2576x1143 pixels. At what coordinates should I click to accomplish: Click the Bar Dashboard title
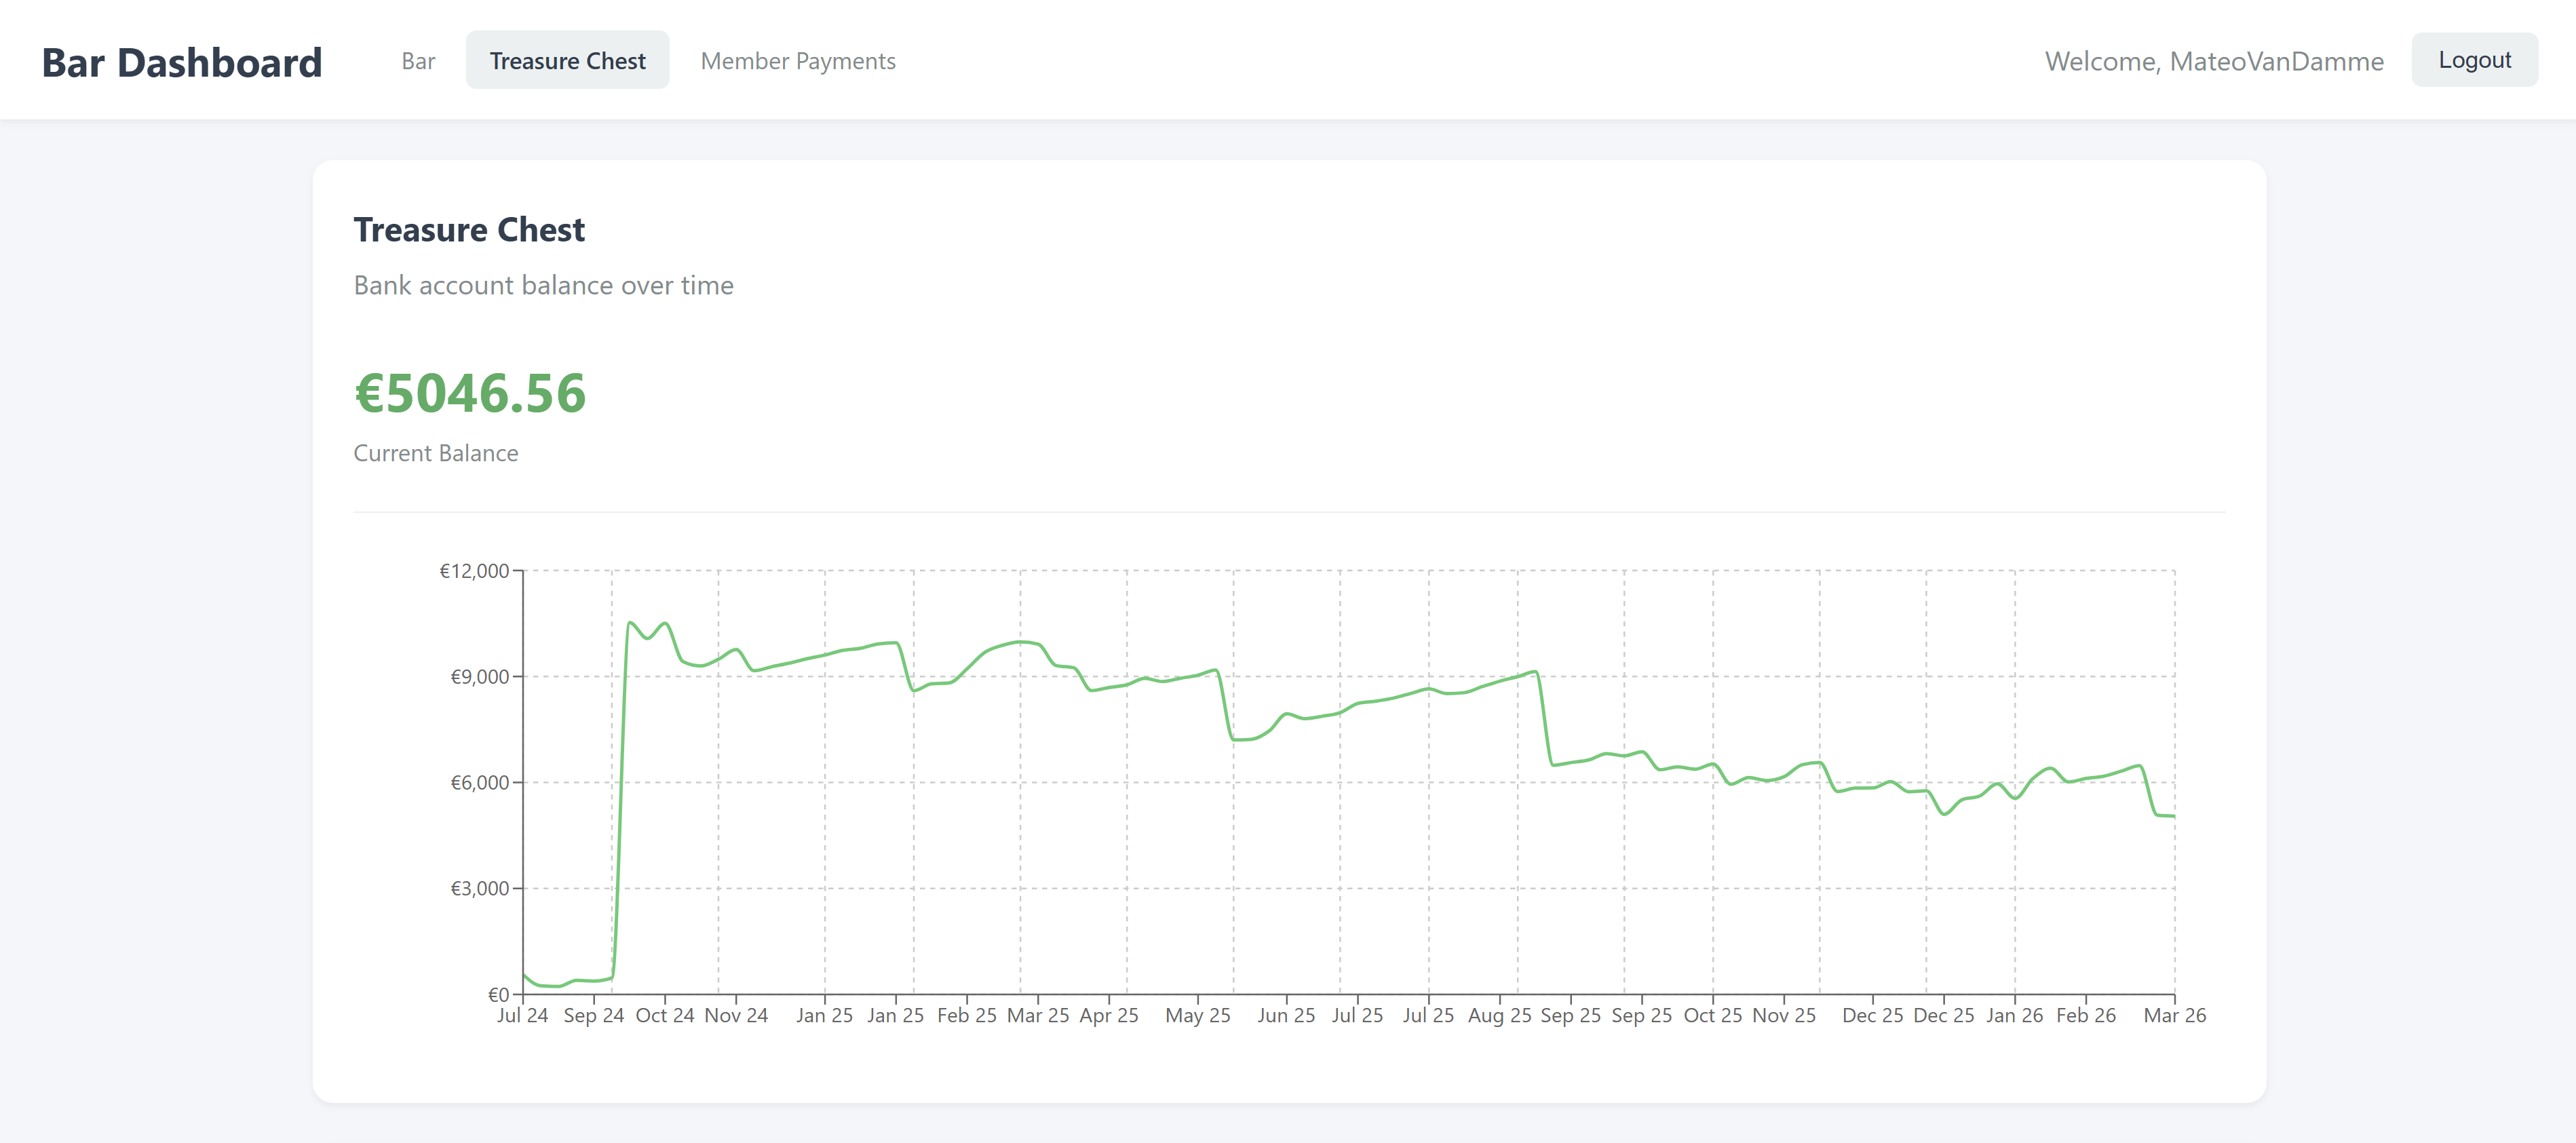[182, 62]
